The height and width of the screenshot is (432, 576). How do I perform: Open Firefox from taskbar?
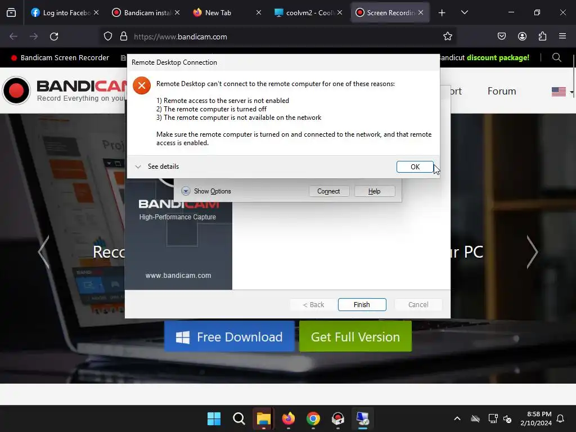coord(289,418)
